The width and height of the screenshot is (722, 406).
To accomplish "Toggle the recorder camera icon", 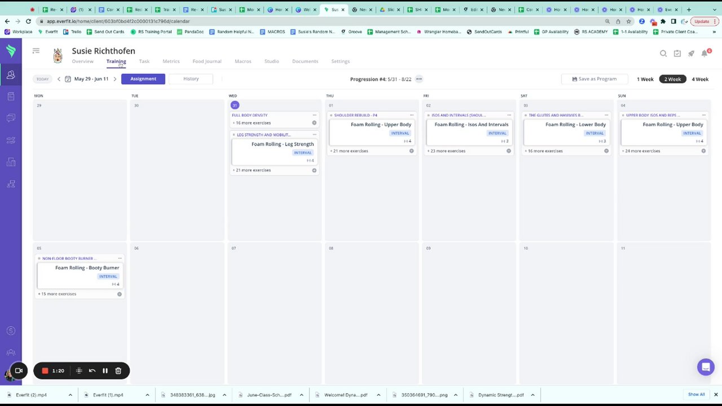I will (19, 371).
